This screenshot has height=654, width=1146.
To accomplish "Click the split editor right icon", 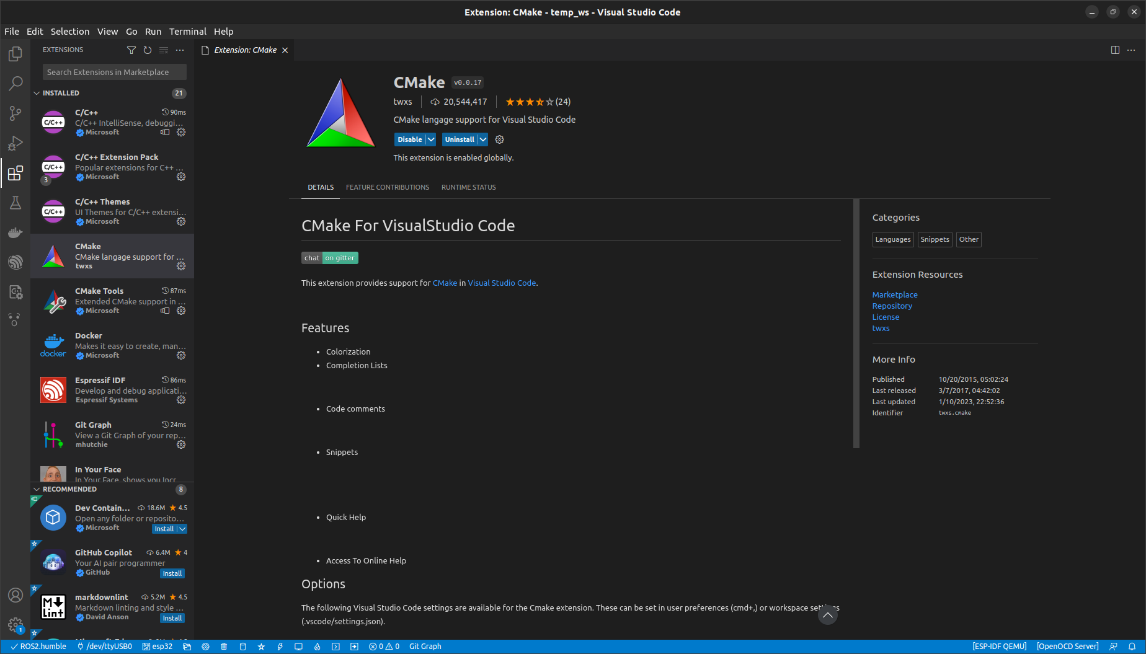I will tap(1115, 50).
